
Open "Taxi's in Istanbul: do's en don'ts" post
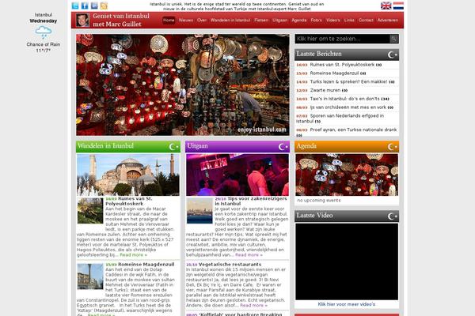click(344, 99)
